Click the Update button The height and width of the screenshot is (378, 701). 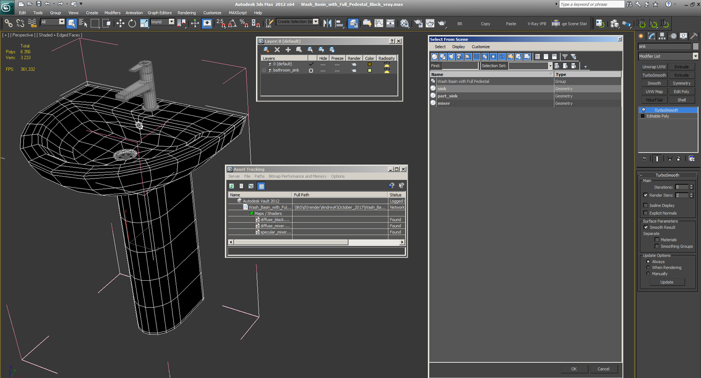click(x=667, y=282)
